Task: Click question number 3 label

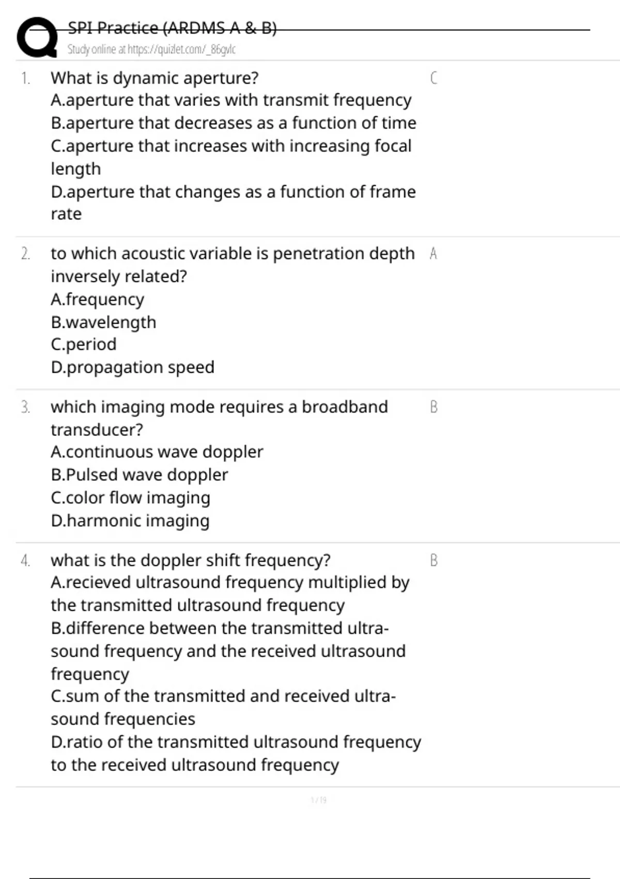Action: pos(25,407)
